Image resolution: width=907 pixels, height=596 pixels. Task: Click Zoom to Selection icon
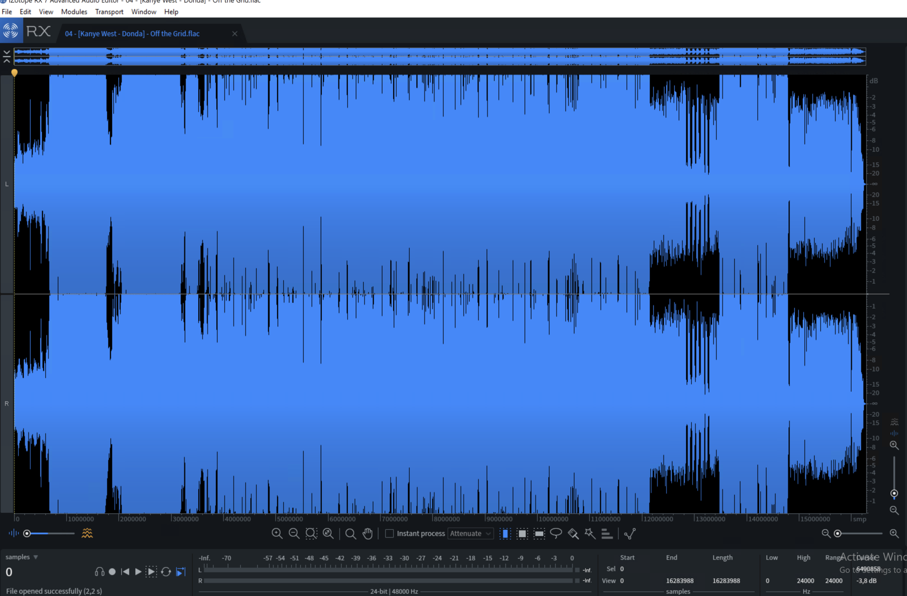[311, 533]
